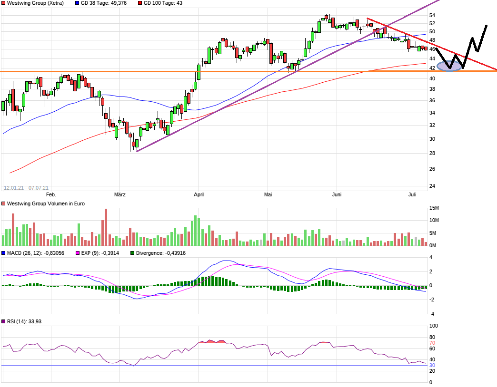This screenshot has width=497, height=387.
Task: Select the 'EXP (9): -0,3914' label
Action: pyautogui.click(x=100, y=253)
